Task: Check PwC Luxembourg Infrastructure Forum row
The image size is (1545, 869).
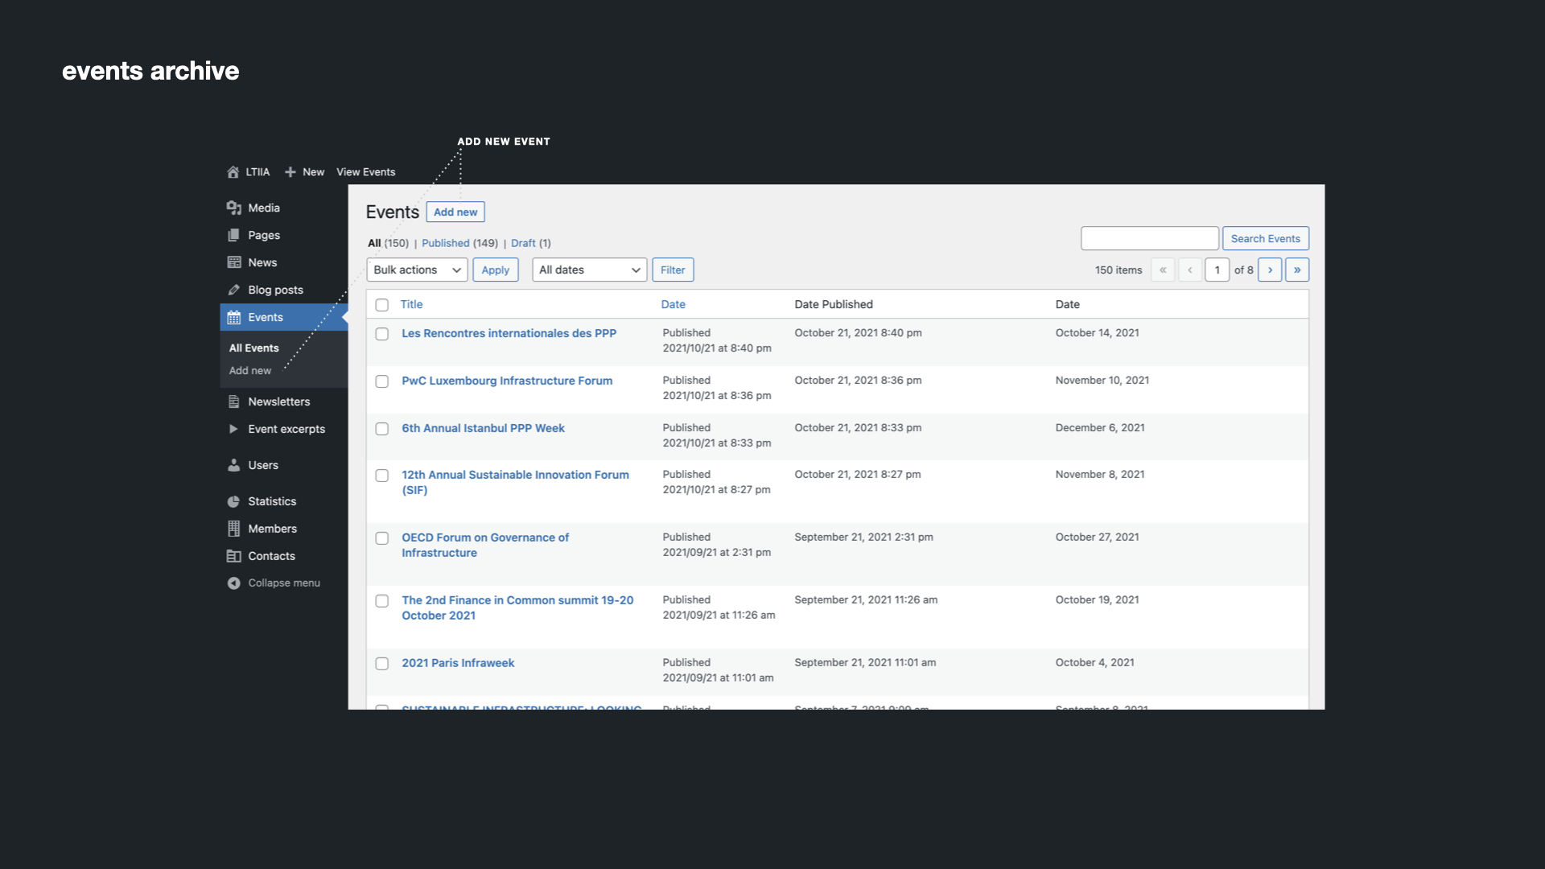Action: pyautogui.click(x=382, y=381)
